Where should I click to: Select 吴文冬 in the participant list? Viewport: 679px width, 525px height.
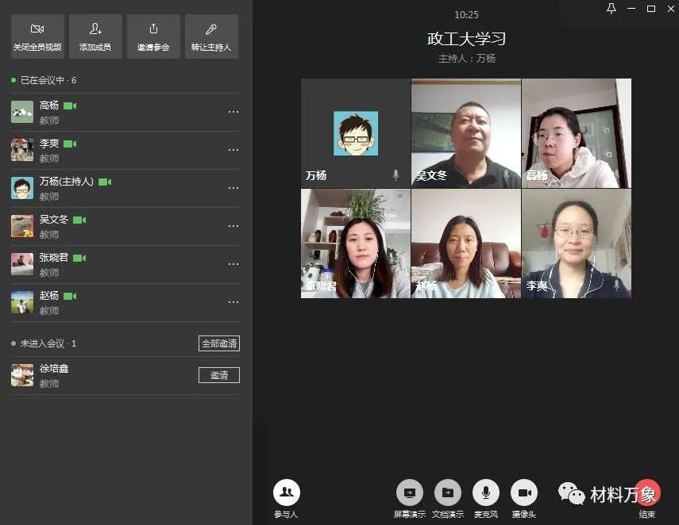tap(54, 220)
